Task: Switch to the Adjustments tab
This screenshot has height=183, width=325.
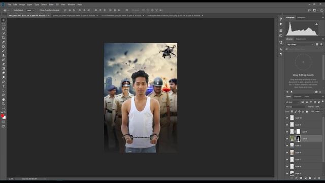Action: pyautogui.click(x=301, y=39)
